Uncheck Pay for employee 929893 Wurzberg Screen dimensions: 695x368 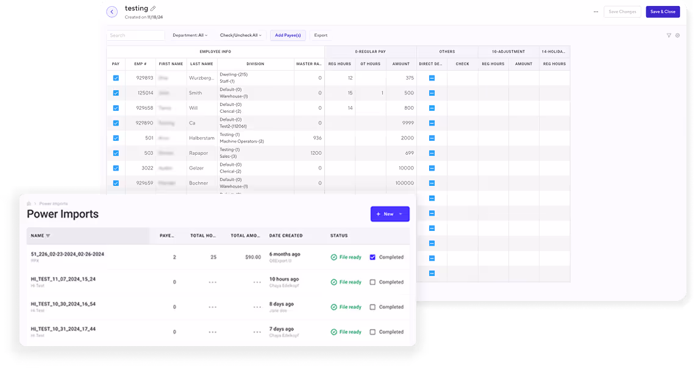tap(116, 78)
